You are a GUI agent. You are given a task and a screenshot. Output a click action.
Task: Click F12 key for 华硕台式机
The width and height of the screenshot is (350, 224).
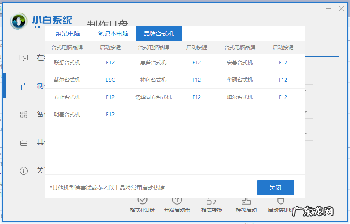[283, 80]
